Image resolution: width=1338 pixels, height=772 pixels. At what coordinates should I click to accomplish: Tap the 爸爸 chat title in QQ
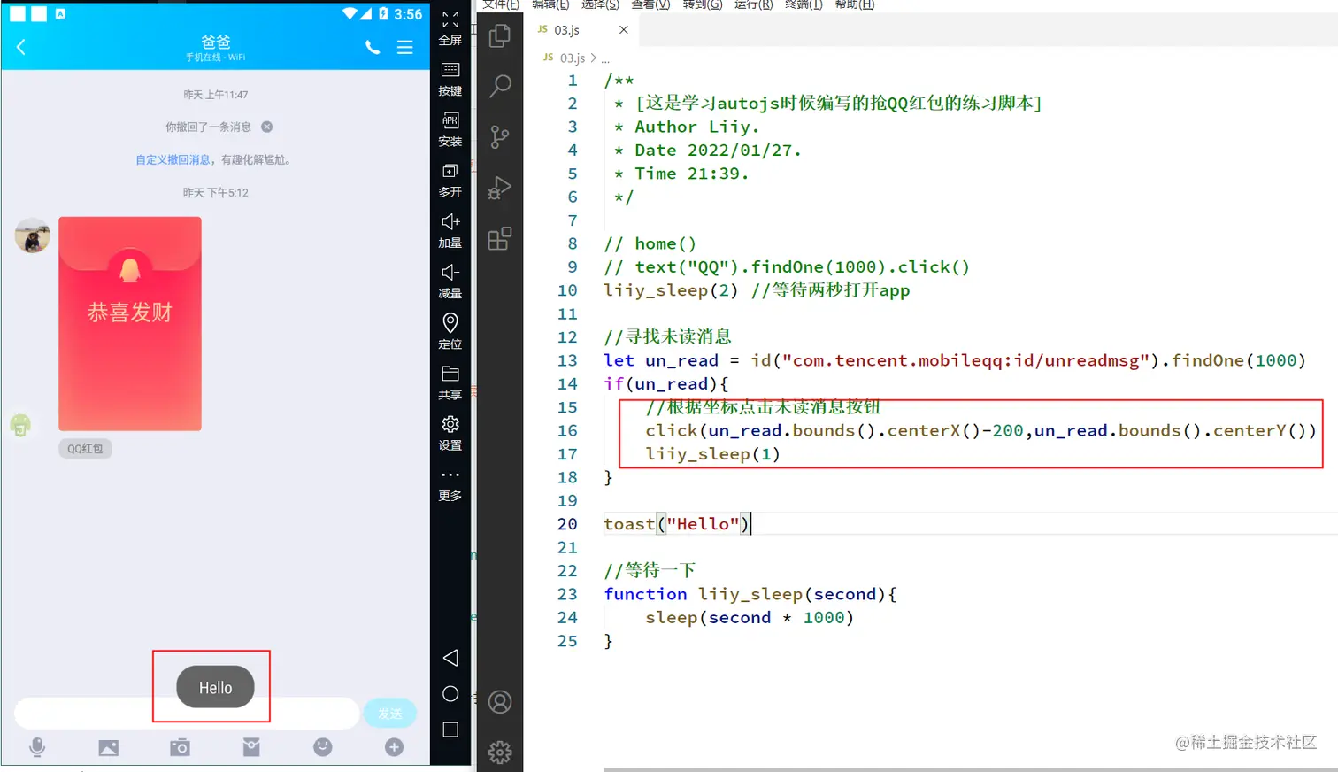[x=216, y=42]
